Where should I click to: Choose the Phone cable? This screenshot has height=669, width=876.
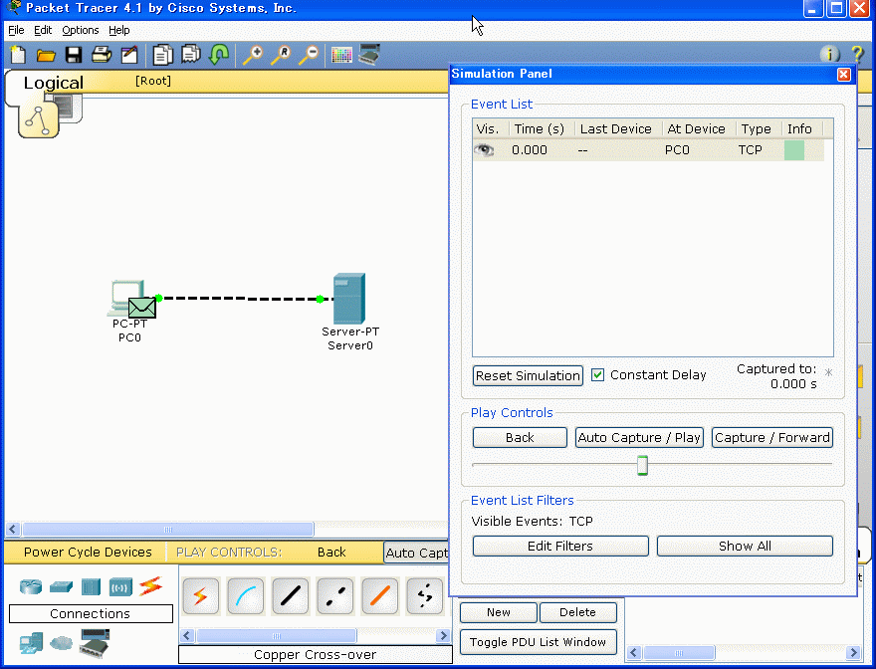pyautogui.click(x=425, y=595)
